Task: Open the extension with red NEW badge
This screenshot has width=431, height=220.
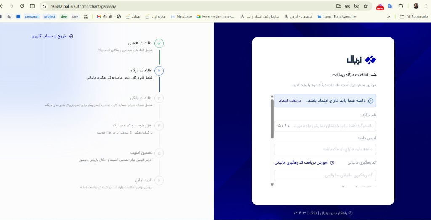Action: coord(380,7)
